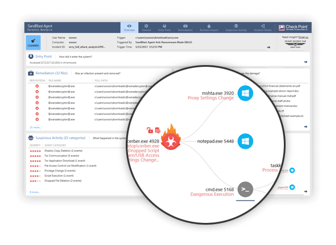Click the Email us link
This screenshot has height=245, width=336.
point(304,37)
